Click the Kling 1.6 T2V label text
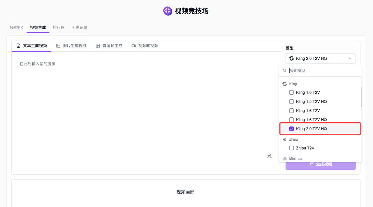Screen dimensions: 373x207 pyautogui.click(x=308, y=111)
